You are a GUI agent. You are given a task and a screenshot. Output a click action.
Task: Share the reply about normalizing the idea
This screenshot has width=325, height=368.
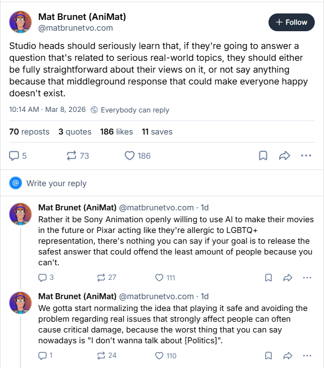288,356
